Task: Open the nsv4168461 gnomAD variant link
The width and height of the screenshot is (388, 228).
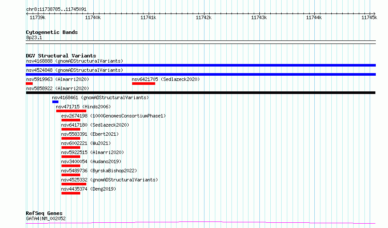Action: (x=100, y=97)
